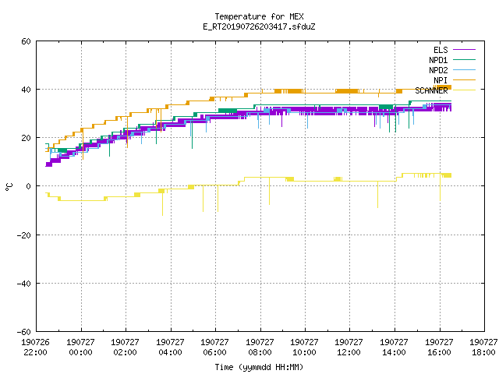Click the 'Time (yymmdd HH:MM)' axis label

click(x=259, y=367)
